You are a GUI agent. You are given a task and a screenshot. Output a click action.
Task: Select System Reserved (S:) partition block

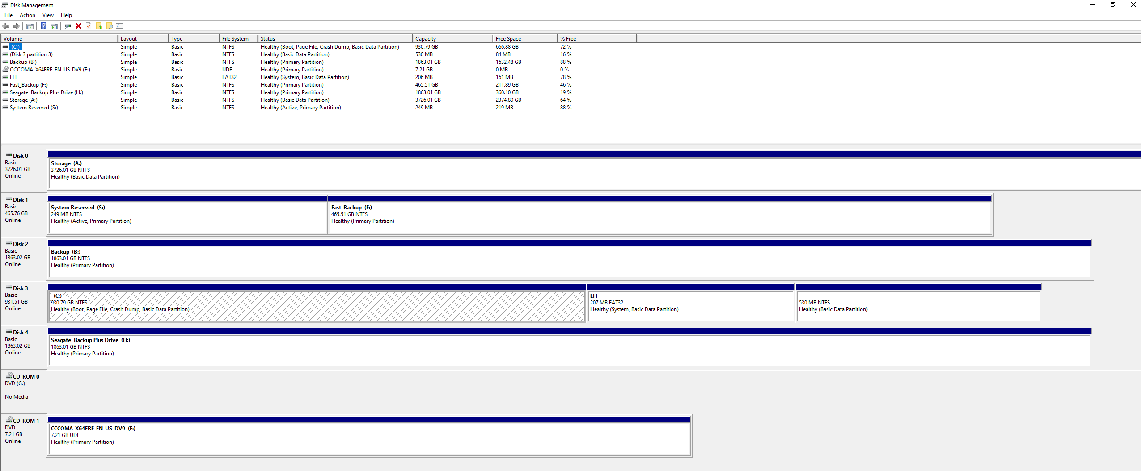187,214
